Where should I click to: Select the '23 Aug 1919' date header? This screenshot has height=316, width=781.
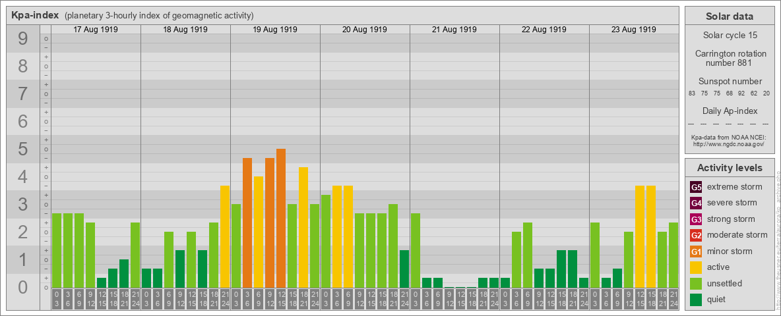pyautogui.click(x=633, y=30)
